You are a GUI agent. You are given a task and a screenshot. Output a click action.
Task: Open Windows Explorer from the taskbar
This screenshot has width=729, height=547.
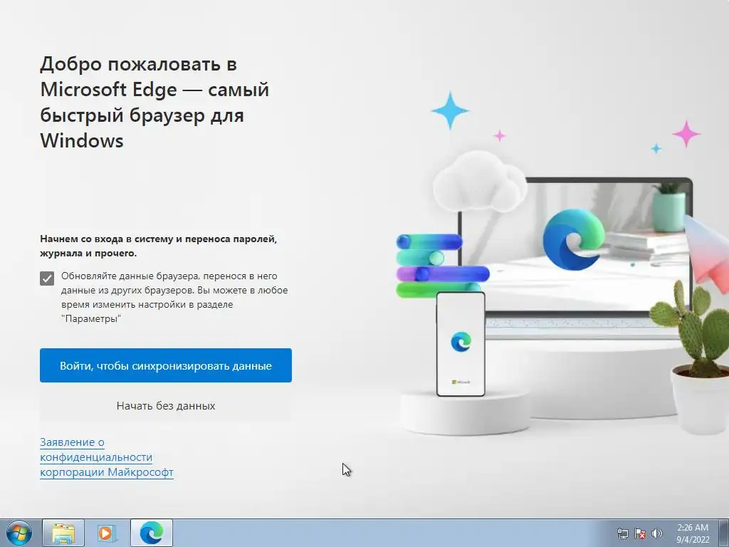pos(63,533)
